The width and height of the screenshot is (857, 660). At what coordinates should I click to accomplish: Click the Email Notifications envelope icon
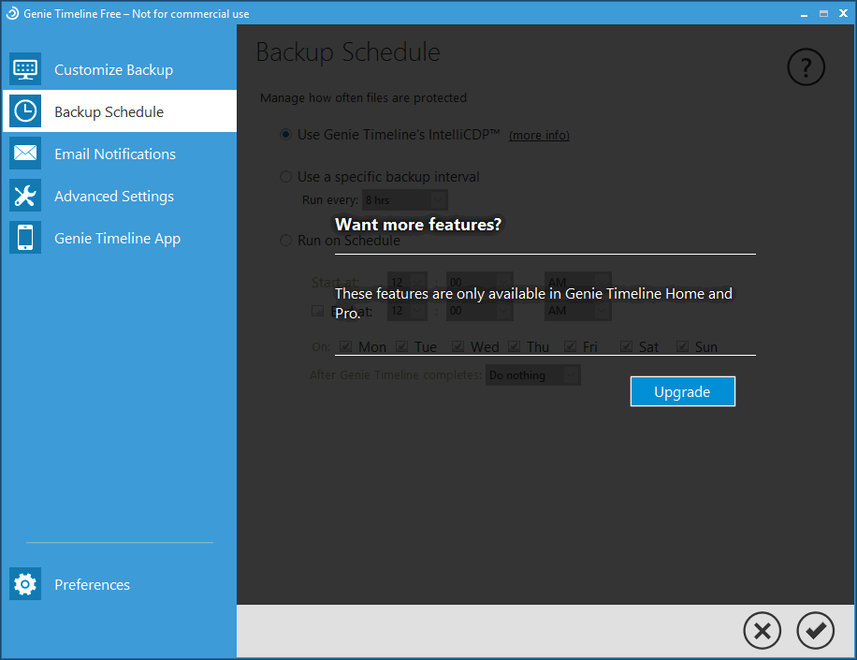(x=25, y=154)
